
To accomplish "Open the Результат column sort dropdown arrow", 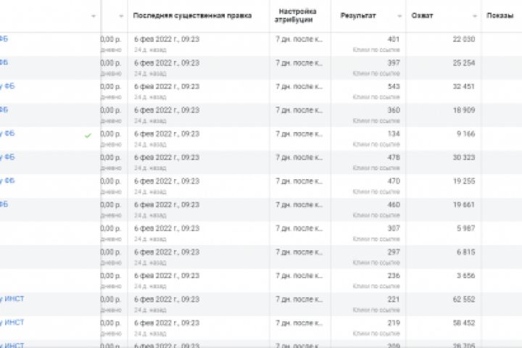I will 399,16.
